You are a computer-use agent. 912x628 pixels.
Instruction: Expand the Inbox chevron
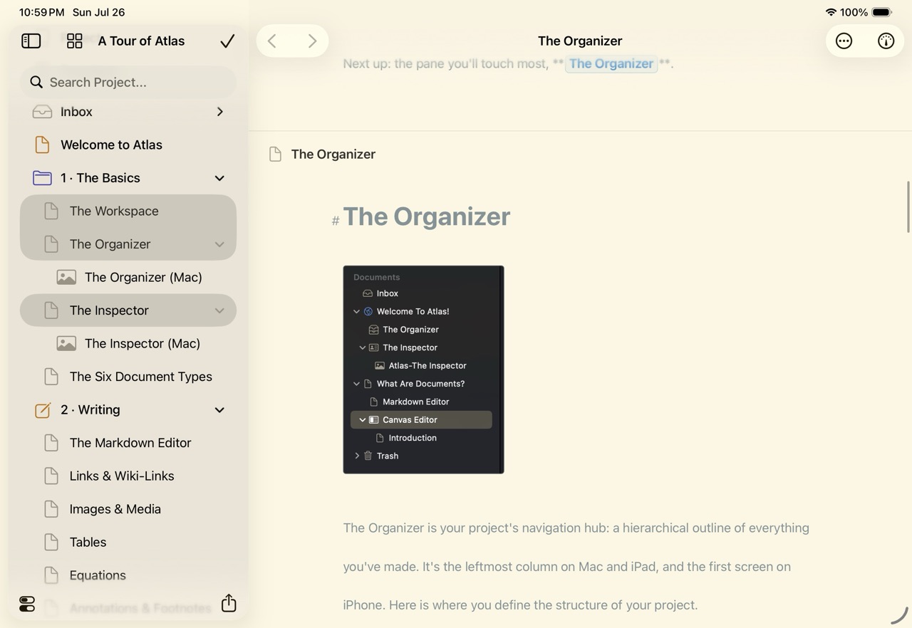[220, 112]
